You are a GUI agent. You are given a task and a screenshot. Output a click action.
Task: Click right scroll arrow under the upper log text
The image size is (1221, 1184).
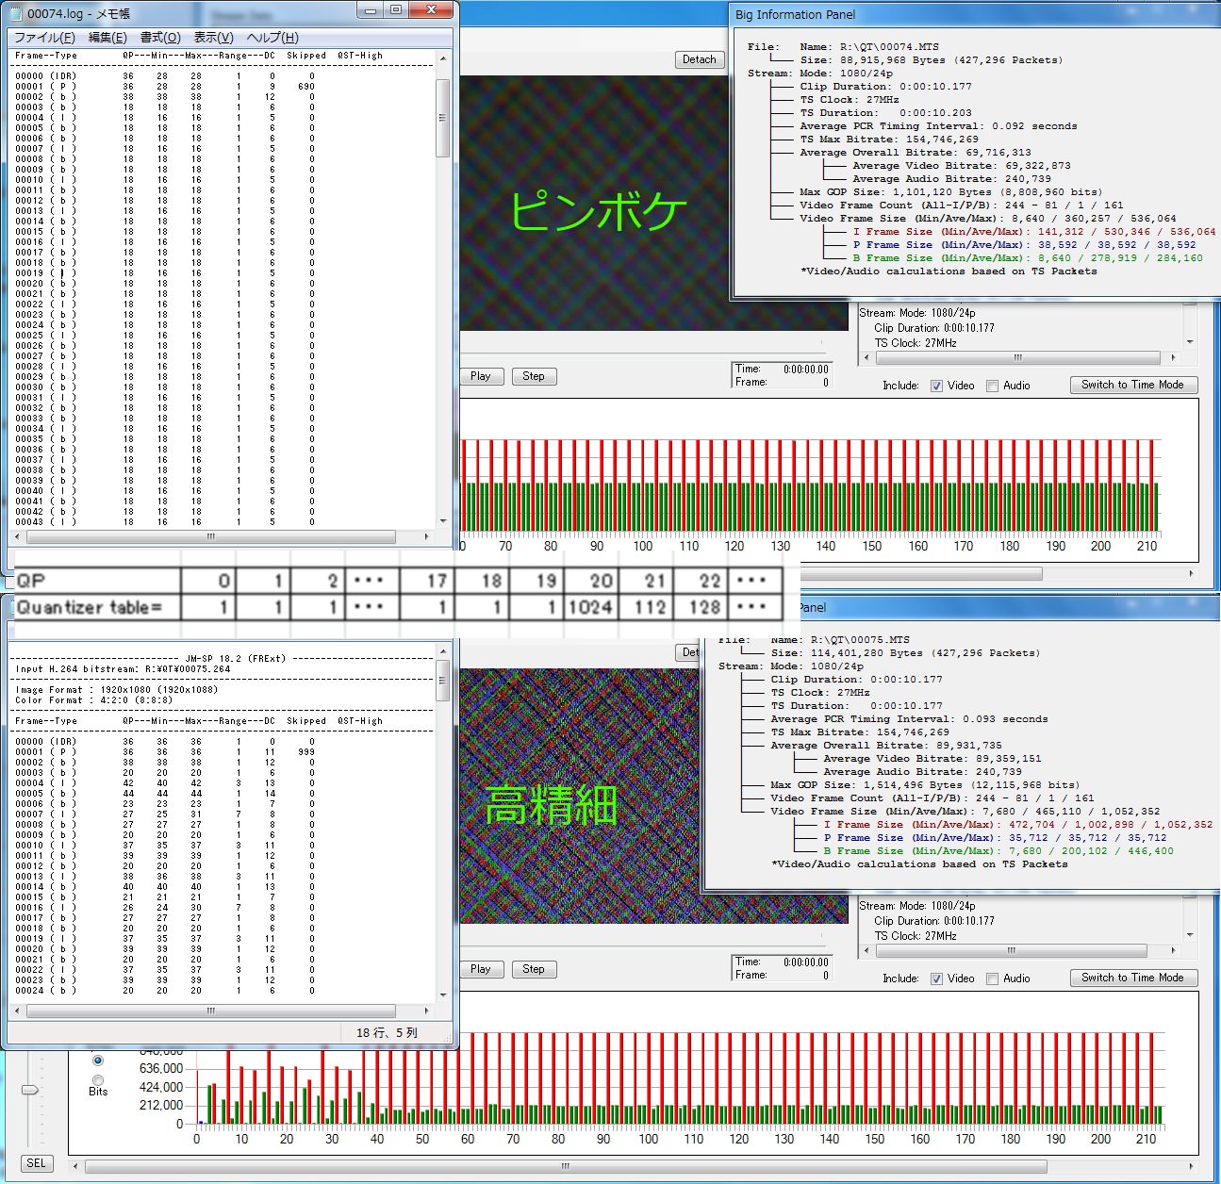(427, 536)
